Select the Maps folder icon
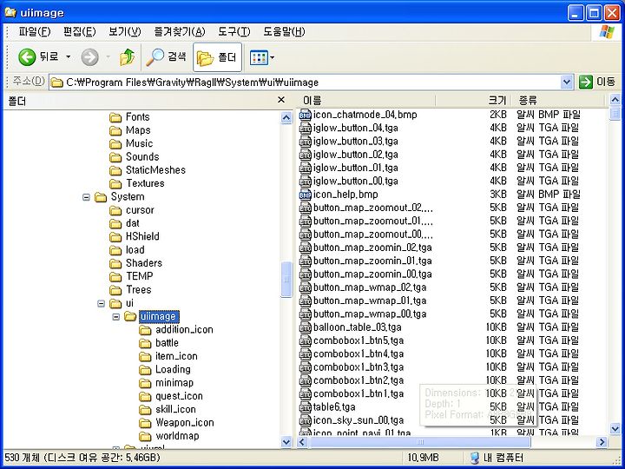 (x=115, y=131)
